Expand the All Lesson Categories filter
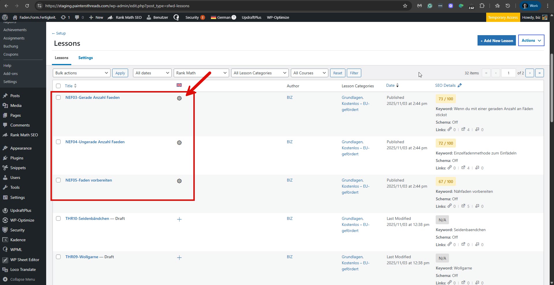Viewport: 554px width, 285px height. pyautogui.click(x=260, y=73)
